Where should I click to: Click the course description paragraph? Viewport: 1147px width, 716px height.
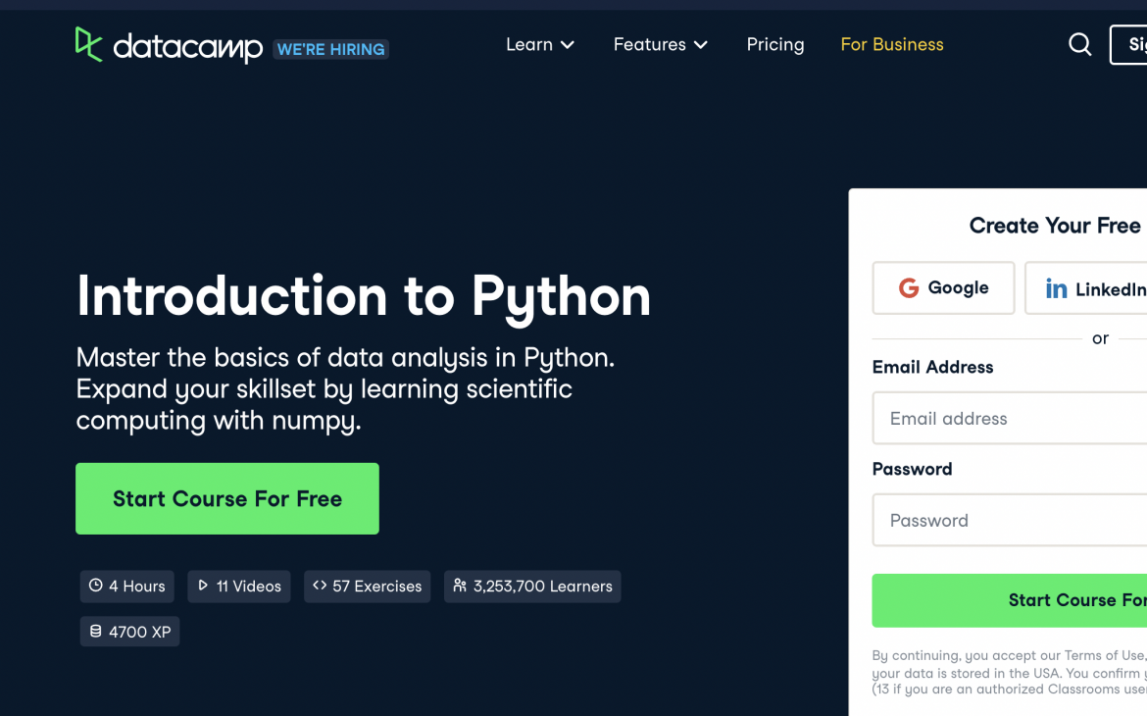coord(345,388)
